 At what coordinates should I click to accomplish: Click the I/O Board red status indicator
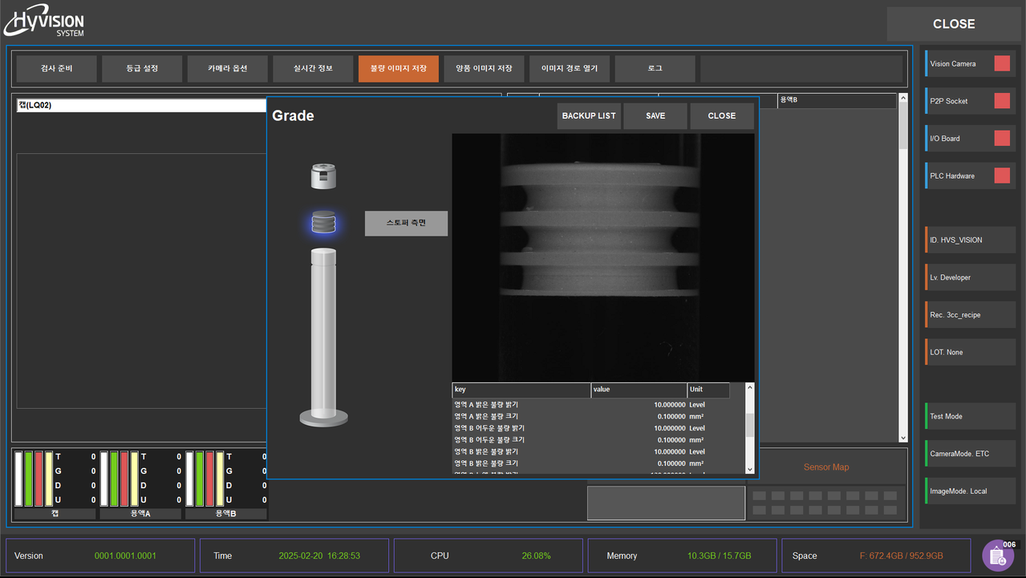pos(1002,138)
